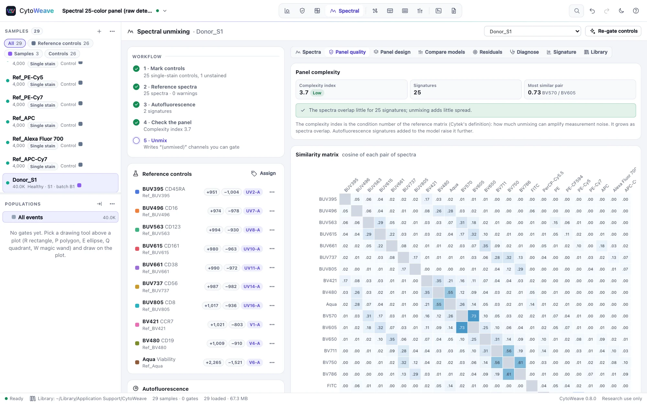The image size is (647, 404).
Task: Change the UV10-A detector for BUV615
Action: pos(252,249)
